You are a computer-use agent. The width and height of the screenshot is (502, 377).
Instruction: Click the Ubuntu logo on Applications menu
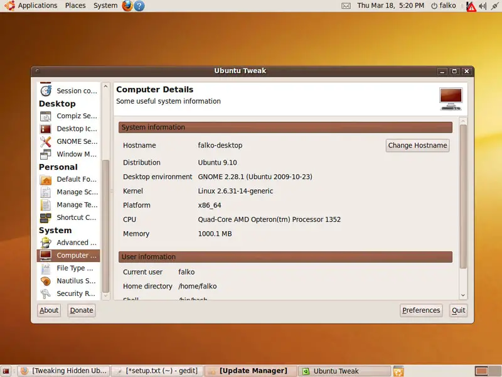point(9,6)
